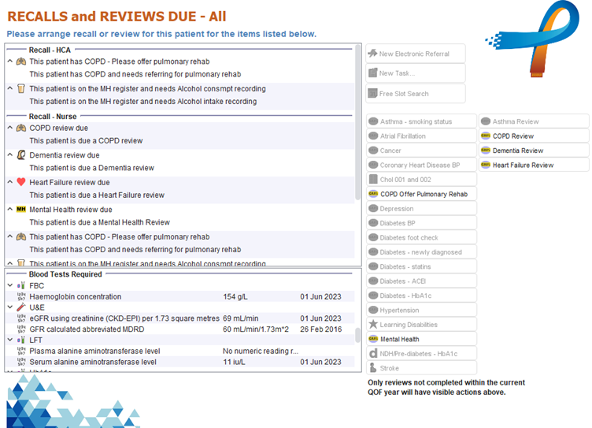Image resolution: width=592 pixels, height=428 pixels.
Task: Click the icon on the NDH/Pre-diabetes HbA1c button
Action: (373, 354)
